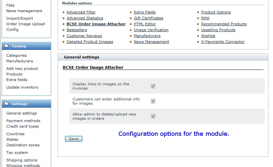
Task: Open Recommended Products module options
Action: [x=224, y=24]
